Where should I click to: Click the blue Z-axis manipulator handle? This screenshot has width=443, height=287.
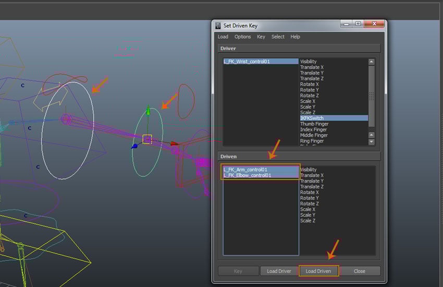coord(134,147)
